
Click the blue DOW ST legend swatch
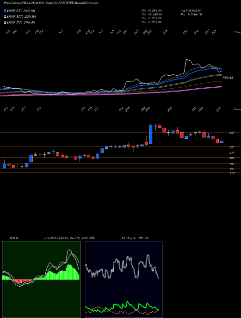[5, 11]
